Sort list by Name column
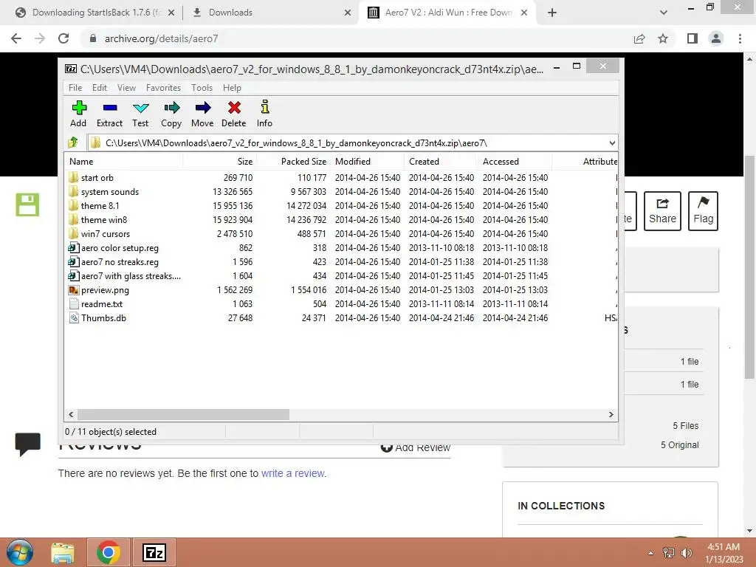756x567 pixels. (x=123, y=162)
